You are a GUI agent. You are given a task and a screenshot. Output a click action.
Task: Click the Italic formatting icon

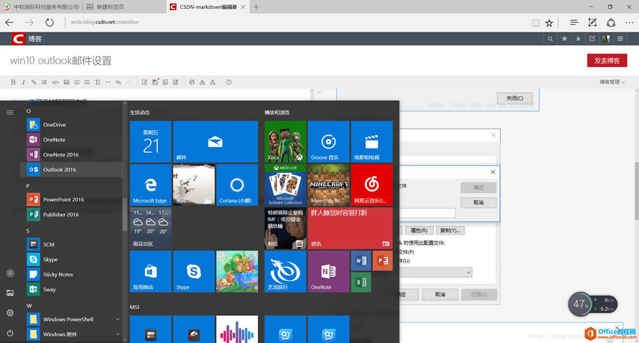coord(23,82)
